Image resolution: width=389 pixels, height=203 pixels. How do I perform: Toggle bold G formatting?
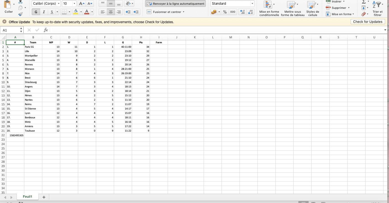(x=36, y=12)
